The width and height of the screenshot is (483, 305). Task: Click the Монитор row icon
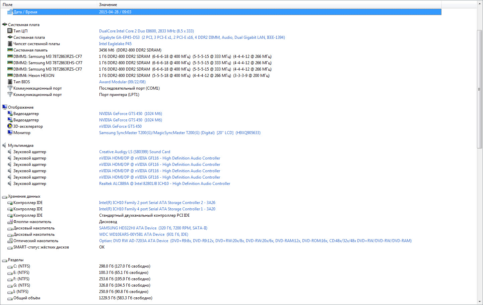click(10, 133)
